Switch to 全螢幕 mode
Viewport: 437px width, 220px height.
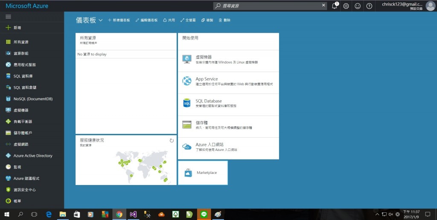(x=188, y=20)
